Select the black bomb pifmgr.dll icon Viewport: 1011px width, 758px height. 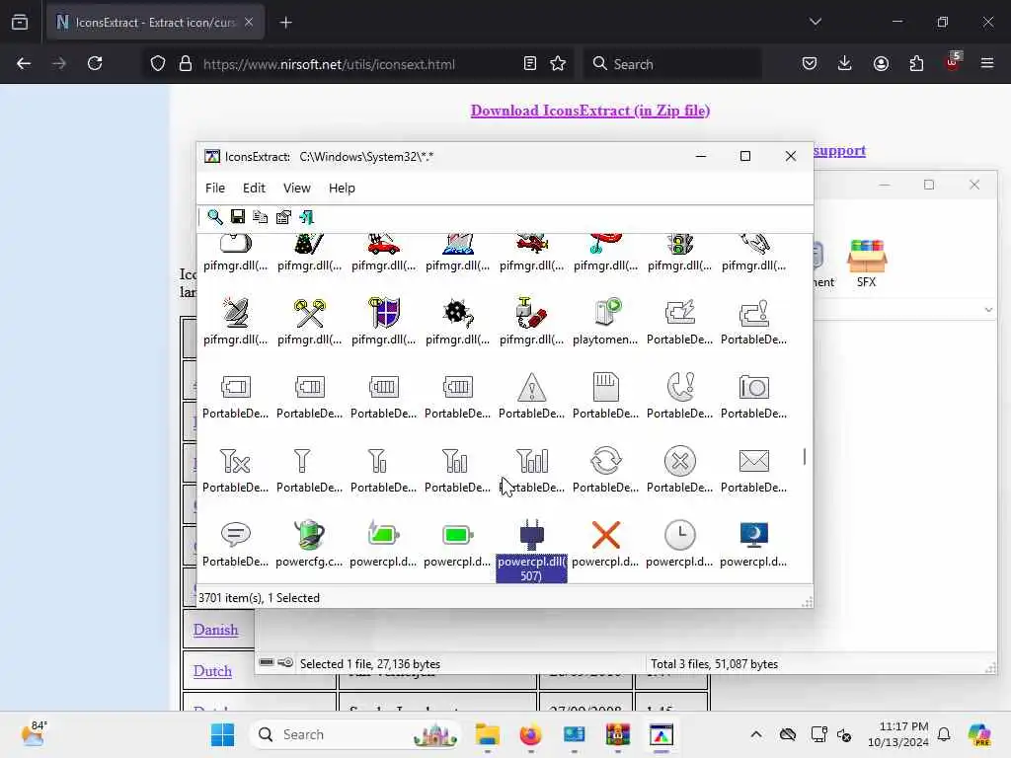pos(458,313)
